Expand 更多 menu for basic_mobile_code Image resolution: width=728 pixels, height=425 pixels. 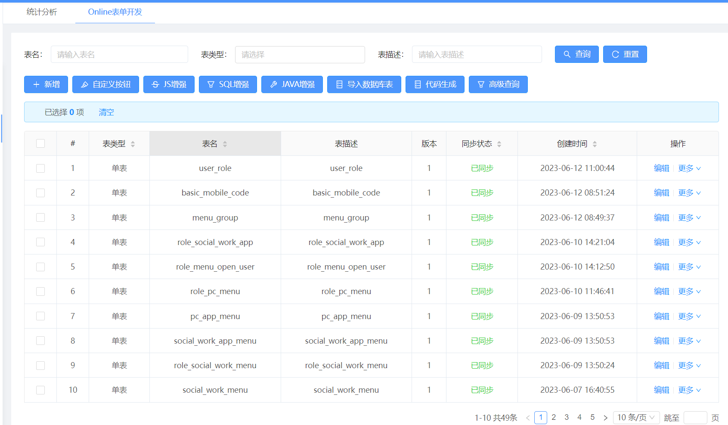(x=689, y=193)
